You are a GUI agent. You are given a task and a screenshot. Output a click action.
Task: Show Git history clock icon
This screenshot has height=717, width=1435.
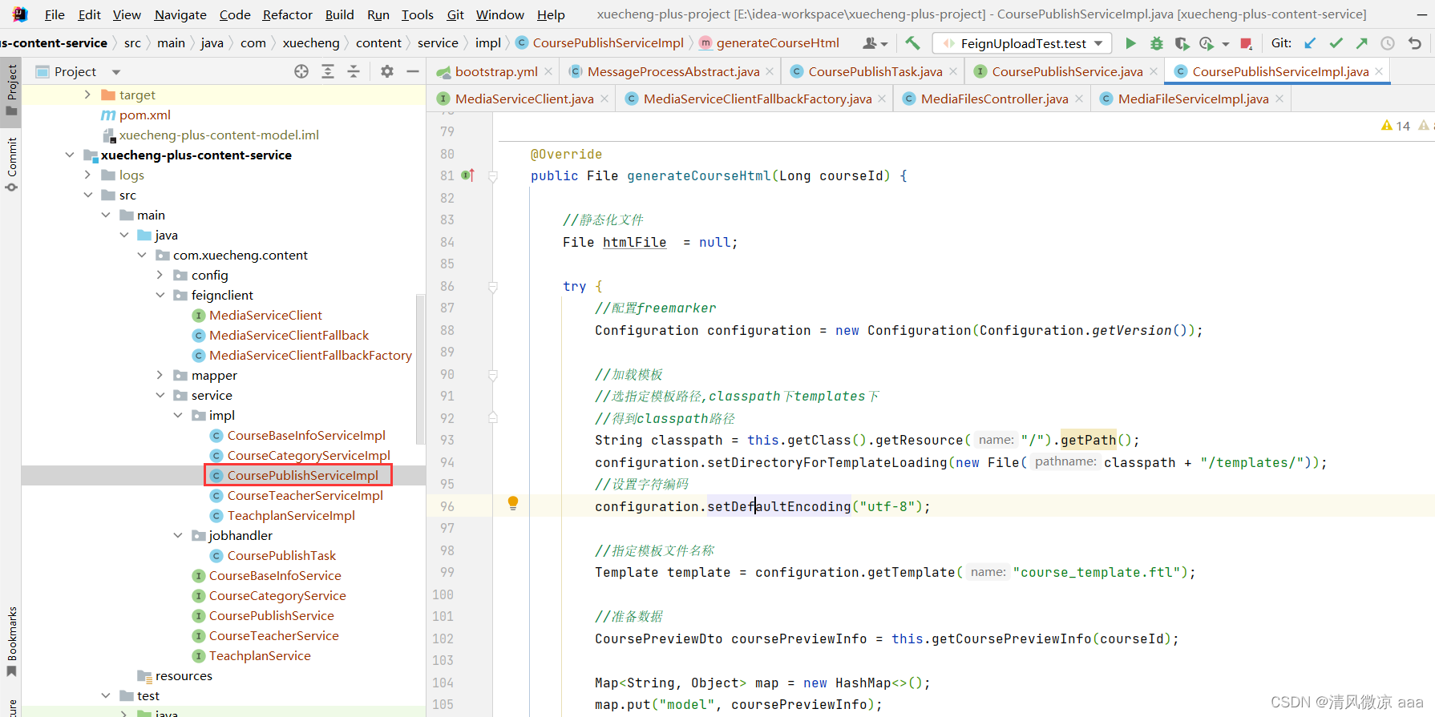click(1388, 43)
